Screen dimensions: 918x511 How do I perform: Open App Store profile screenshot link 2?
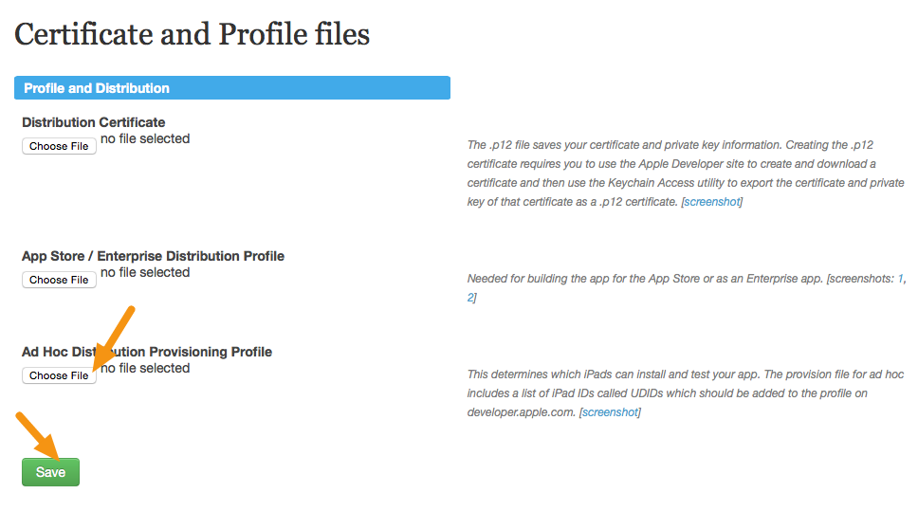pos(470,298)
